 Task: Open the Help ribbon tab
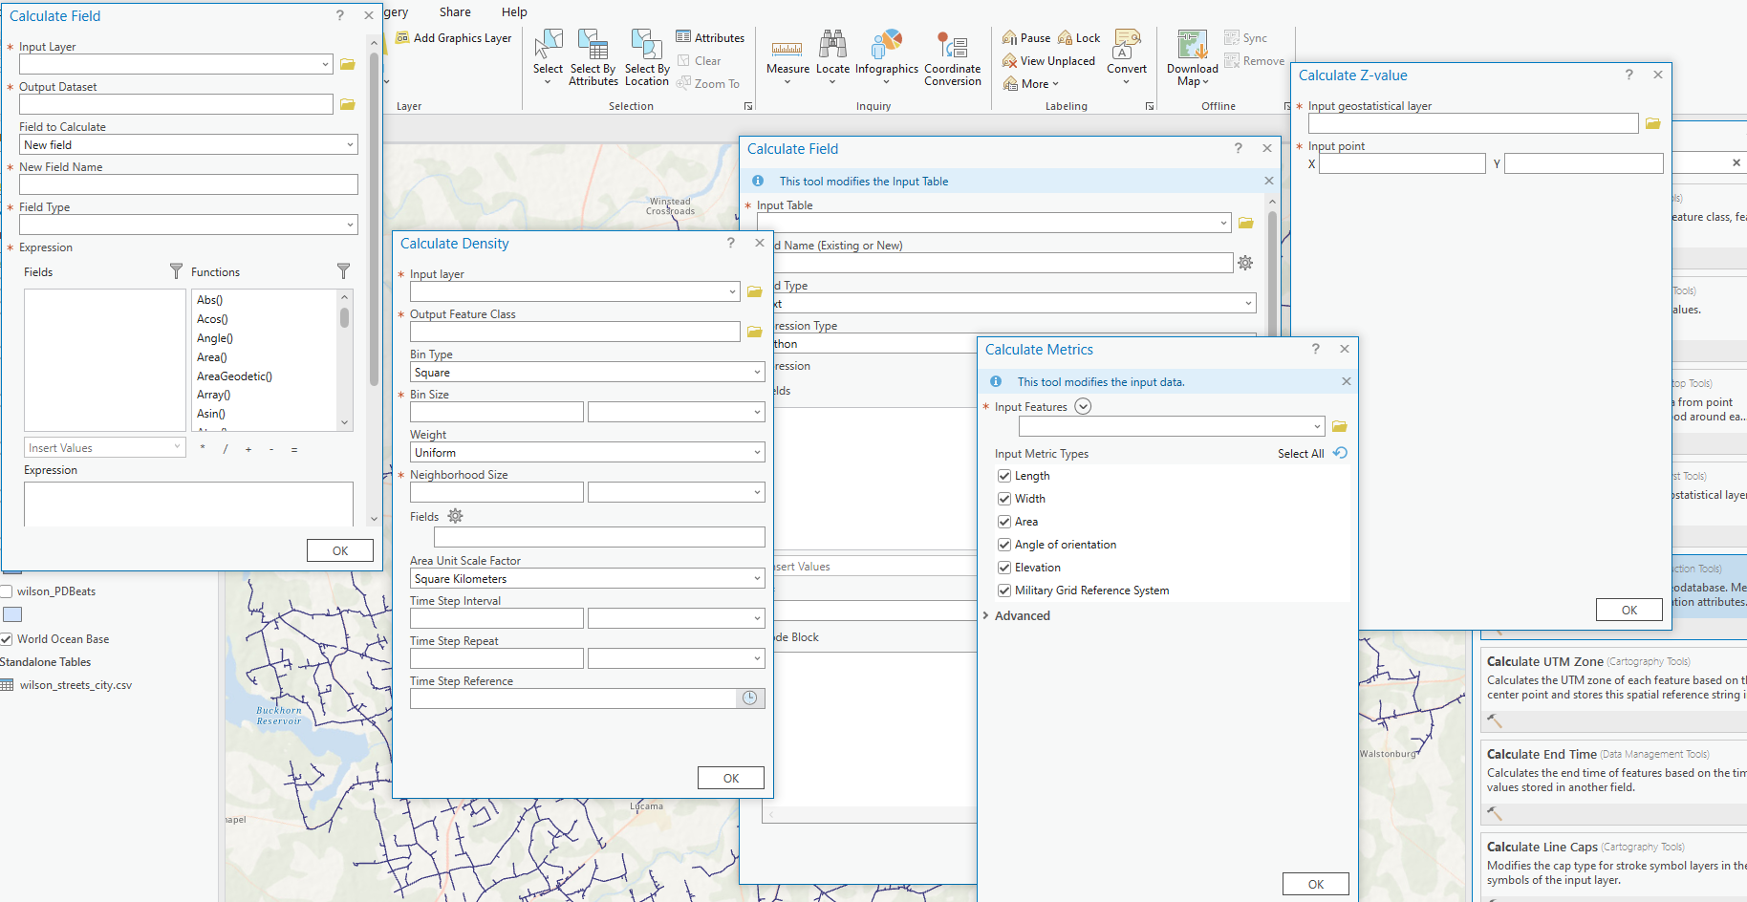(514, 12)
